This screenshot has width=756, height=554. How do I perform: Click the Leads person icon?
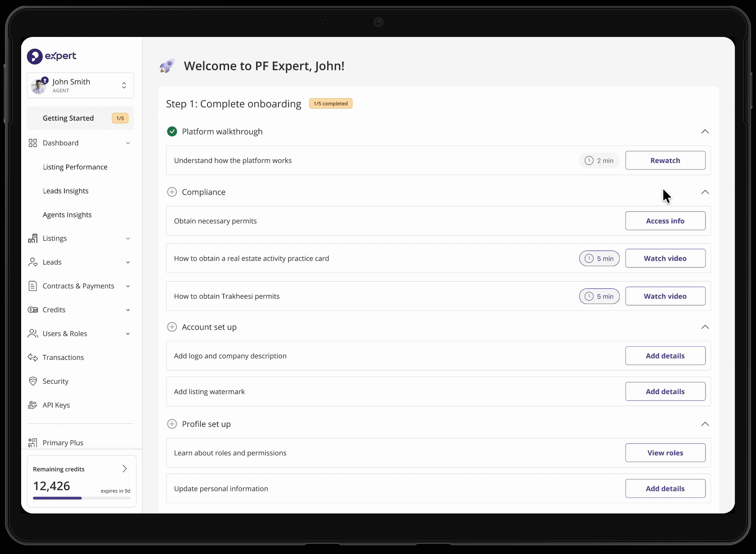click(x=33, y=262)
